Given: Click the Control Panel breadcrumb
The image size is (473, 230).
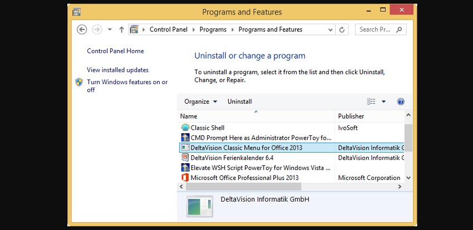Looking at the screenshot, I should point(168,30).
